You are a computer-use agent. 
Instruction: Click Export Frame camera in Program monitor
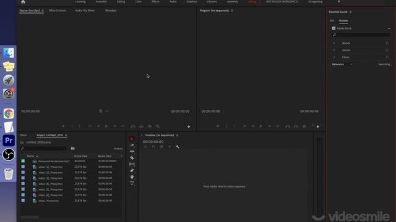click(x=304, y=126)
